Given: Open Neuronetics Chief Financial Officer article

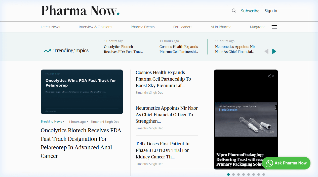Looking at the screenshot, I should (x=167, y=114).
